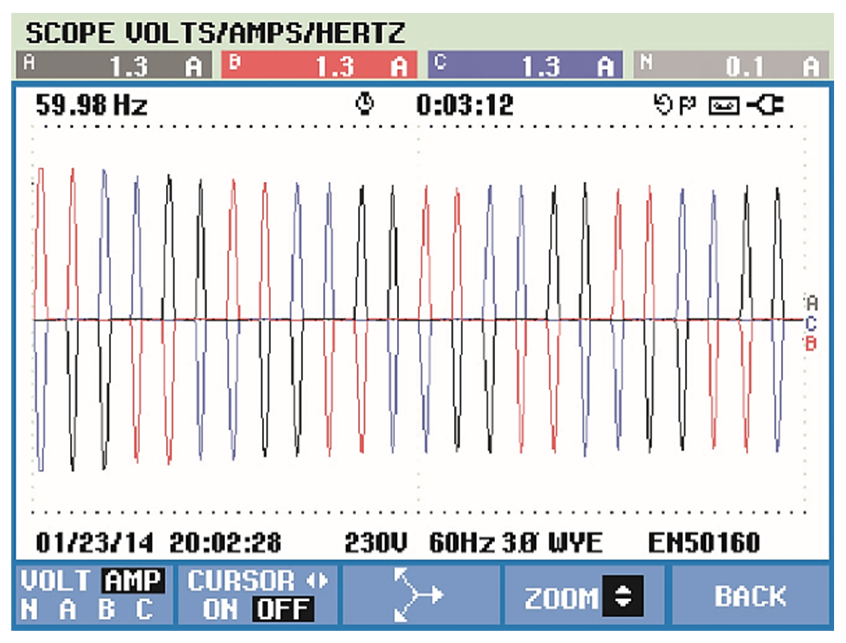Screen dimensions: 846x643
Task: Click the N A B C channel selector text
Action: (x=86, y=609)
